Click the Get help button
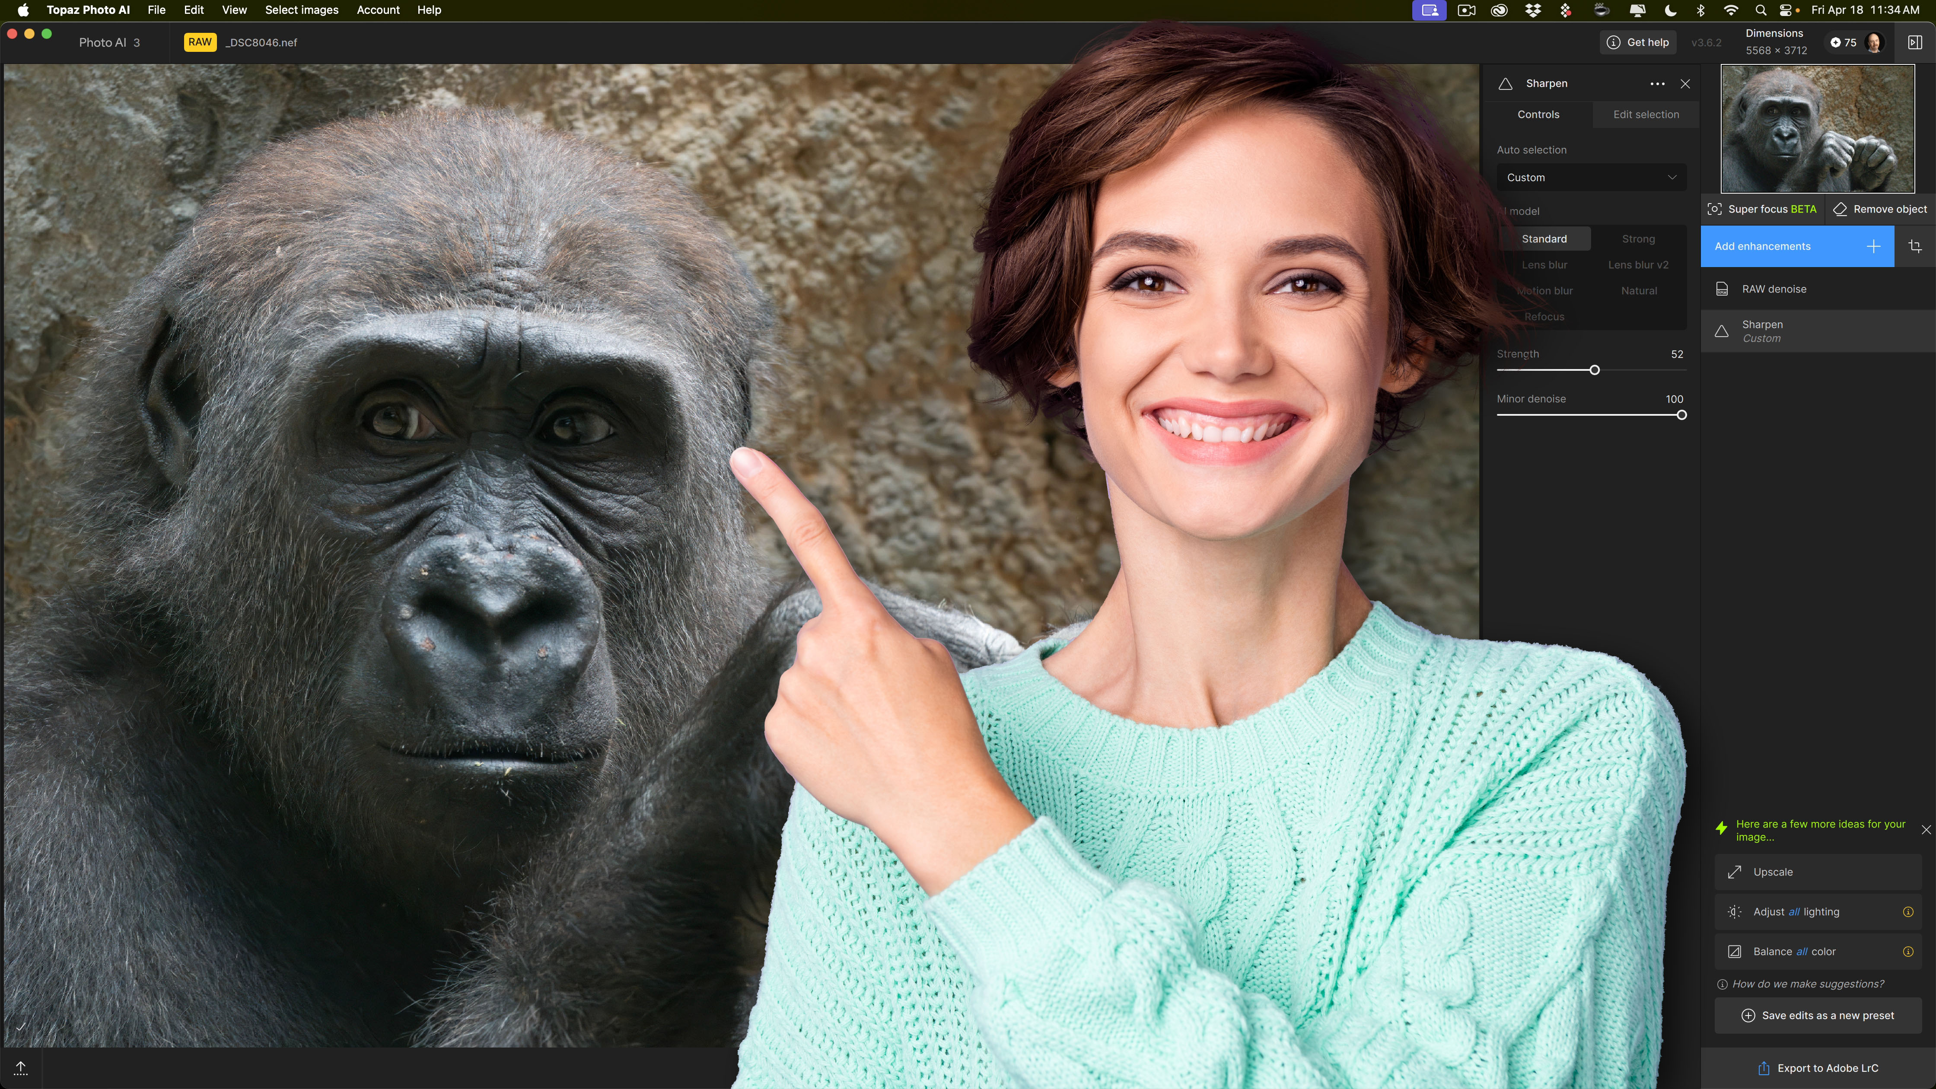Image resolution: width=1936 pixels, height=1089 pixels. click(x=1638, y=42)
